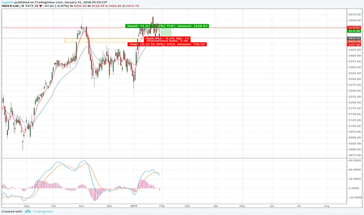Click the Jul date label on time axis
The height and width of the screenshot is (215, 364).
tap(299, 206)
